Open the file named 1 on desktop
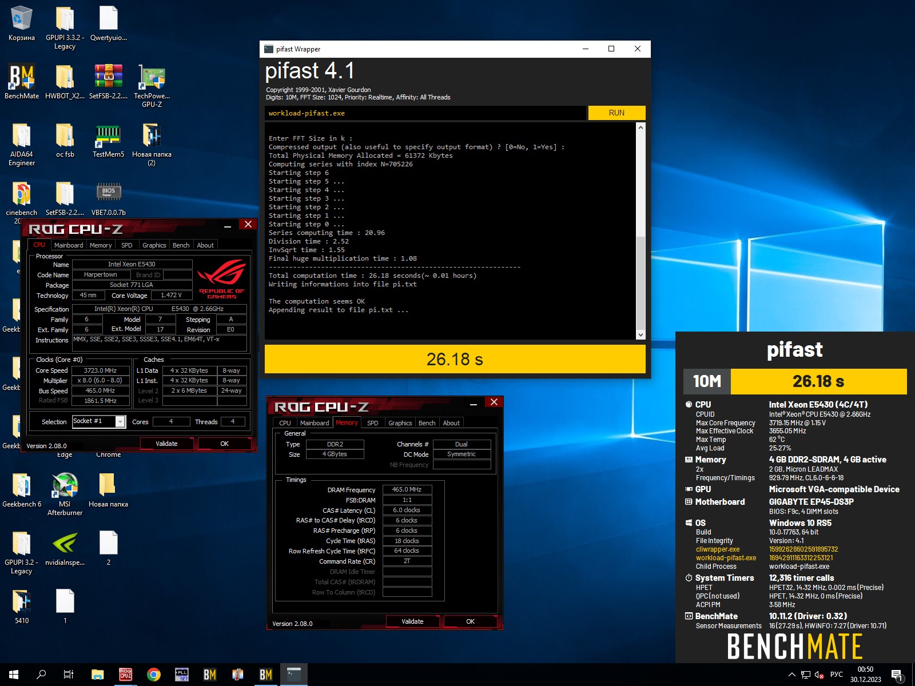Viewport: 915px width, 686px height. pos(65,607)
